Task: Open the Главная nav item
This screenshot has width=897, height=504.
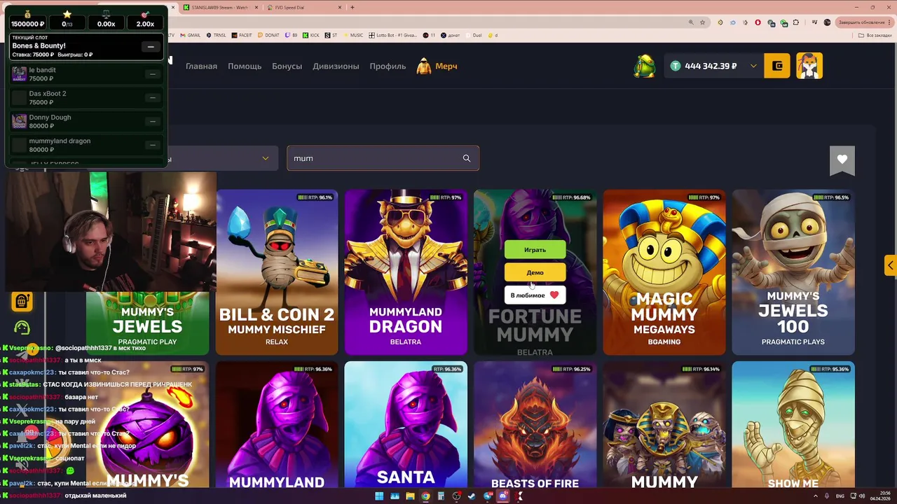Action: tap(201, 66)
